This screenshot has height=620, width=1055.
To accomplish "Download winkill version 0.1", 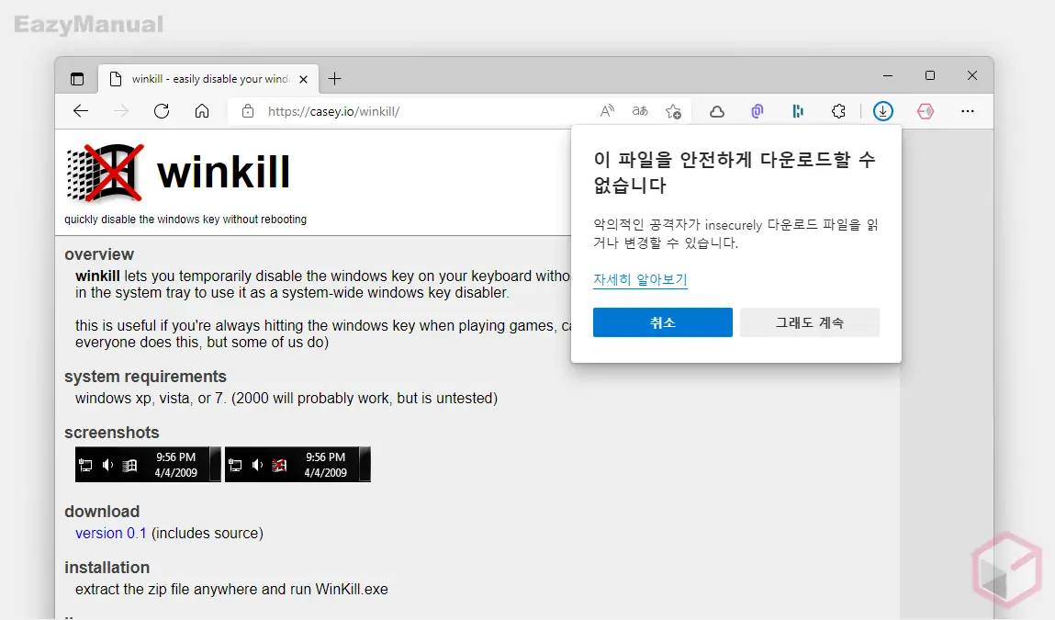I will point(110,533).
